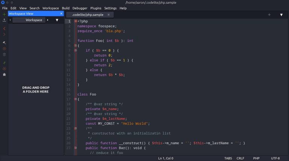This screenshot has width=289, height=161.
Task: Close the php.sample editor tab
Action: point(108,15)
